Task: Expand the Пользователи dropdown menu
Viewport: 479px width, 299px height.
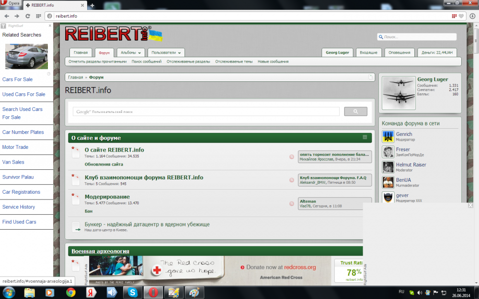Action: tap(166, 53)
